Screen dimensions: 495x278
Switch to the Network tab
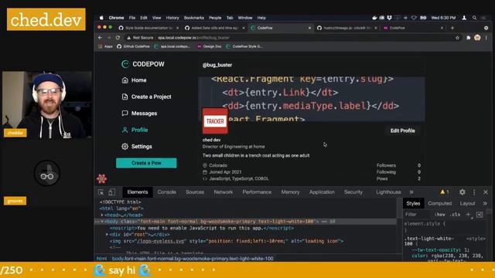pos(224,192)
